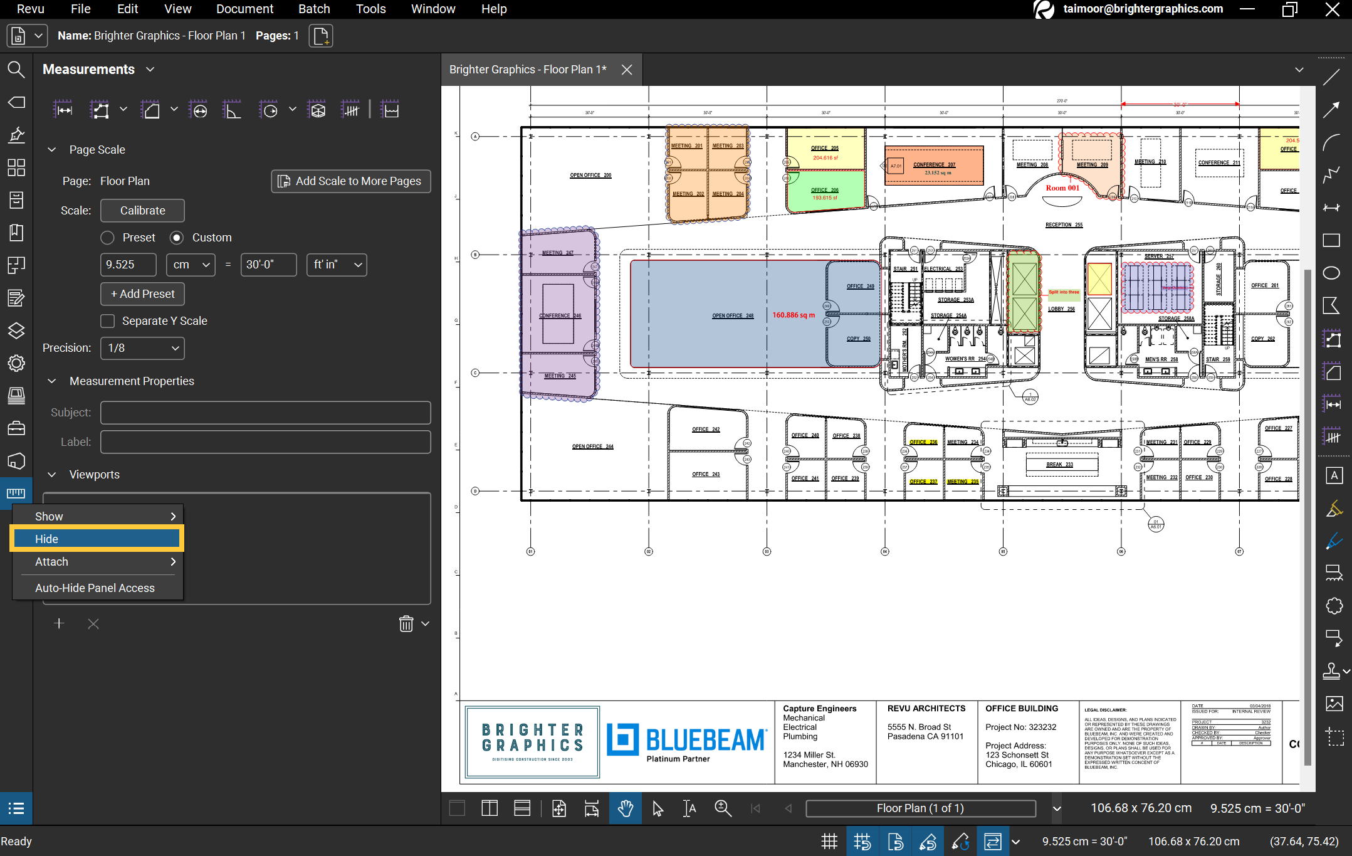Open the Batch menu
The width and height of the screenshot is (1352, 856).
pos(314,9)
